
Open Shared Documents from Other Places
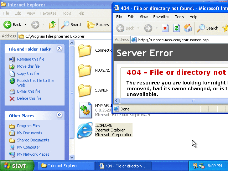(33, 140)
